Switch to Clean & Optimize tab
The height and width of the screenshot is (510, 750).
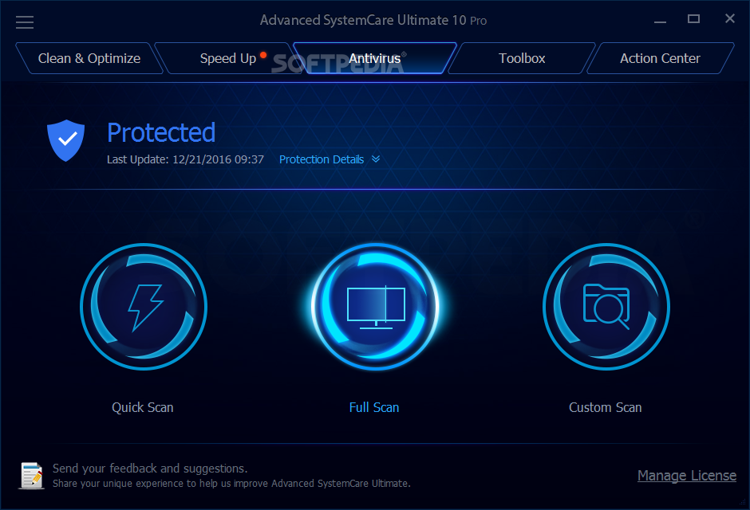89,58
